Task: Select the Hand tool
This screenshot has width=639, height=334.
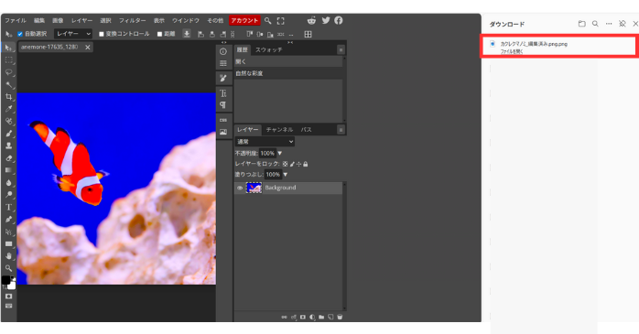Action: 8,256
